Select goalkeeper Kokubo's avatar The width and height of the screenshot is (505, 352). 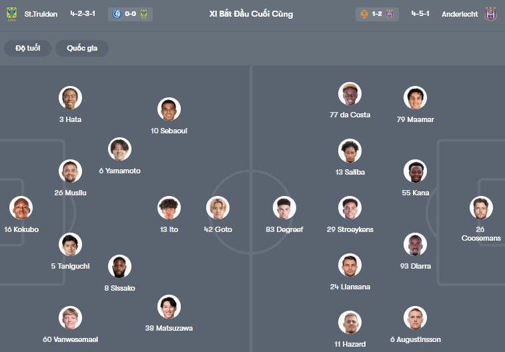pos(21,208)
